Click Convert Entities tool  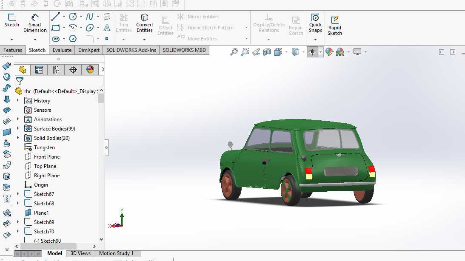pos(144,23)
